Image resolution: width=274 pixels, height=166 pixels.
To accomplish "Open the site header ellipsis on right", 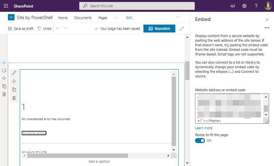I will [178, 17].
